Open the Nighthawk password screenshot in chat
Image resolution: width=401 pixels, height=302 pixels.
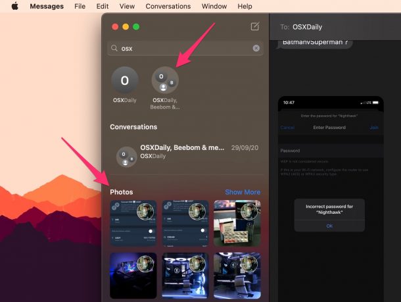coord(329,197)
